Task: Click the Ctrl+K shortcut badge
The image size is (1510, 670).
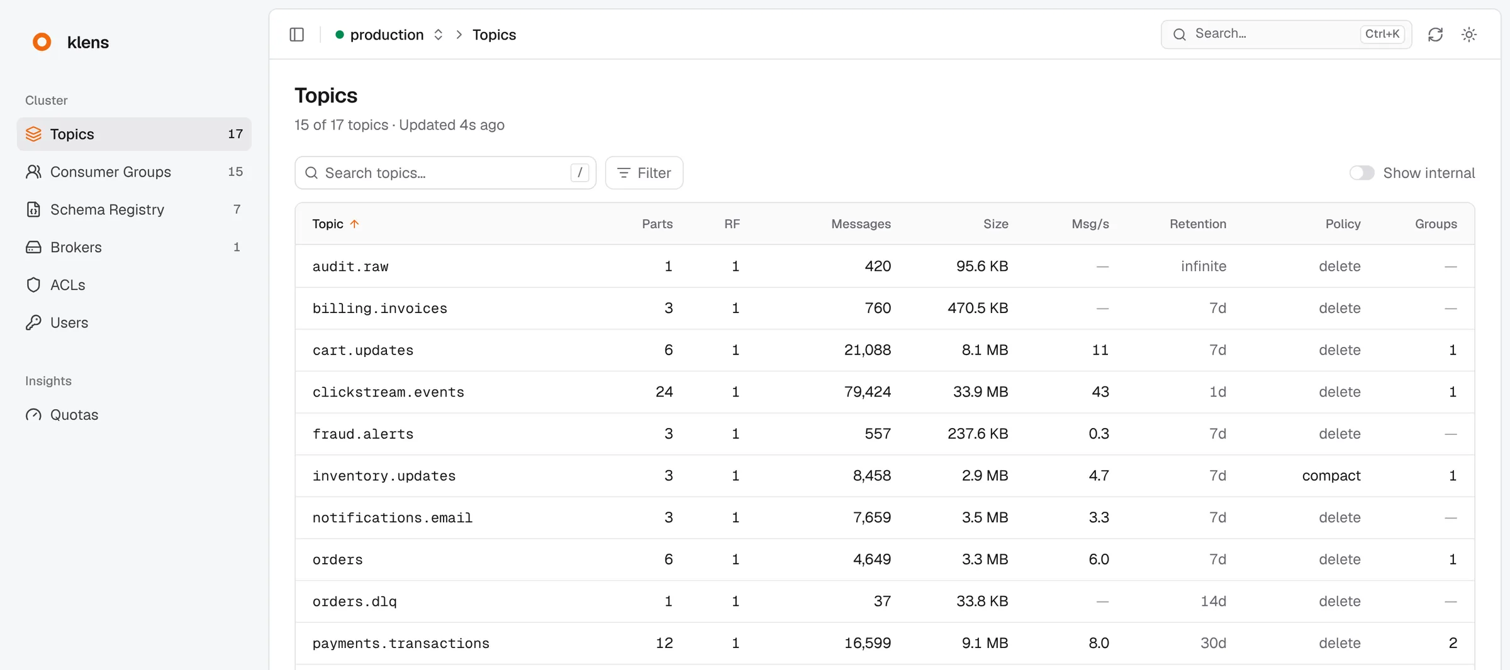Action: pyautogui.click(x=1382, y=34)
